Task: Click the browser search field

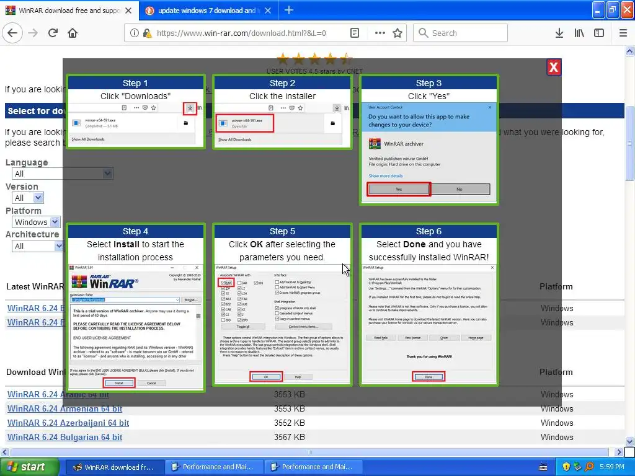Action: [460, 33]
